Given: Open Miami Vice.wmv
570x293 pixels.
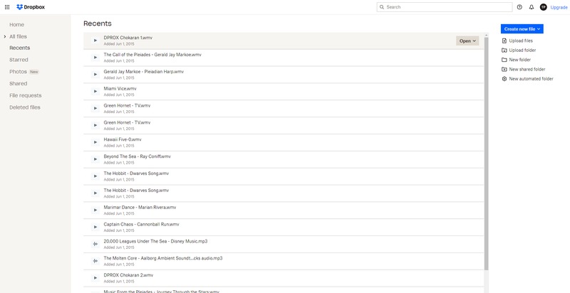Looking at the screenshot, I should [x=120, y=88].
